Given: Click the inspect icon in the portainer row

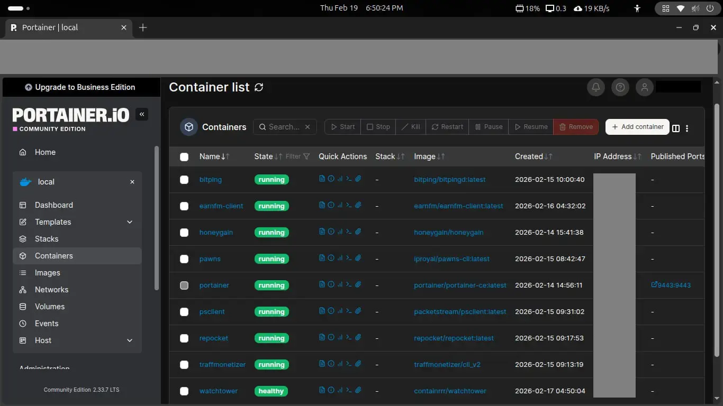Looking at the screenshot, I should pos(331,284).
